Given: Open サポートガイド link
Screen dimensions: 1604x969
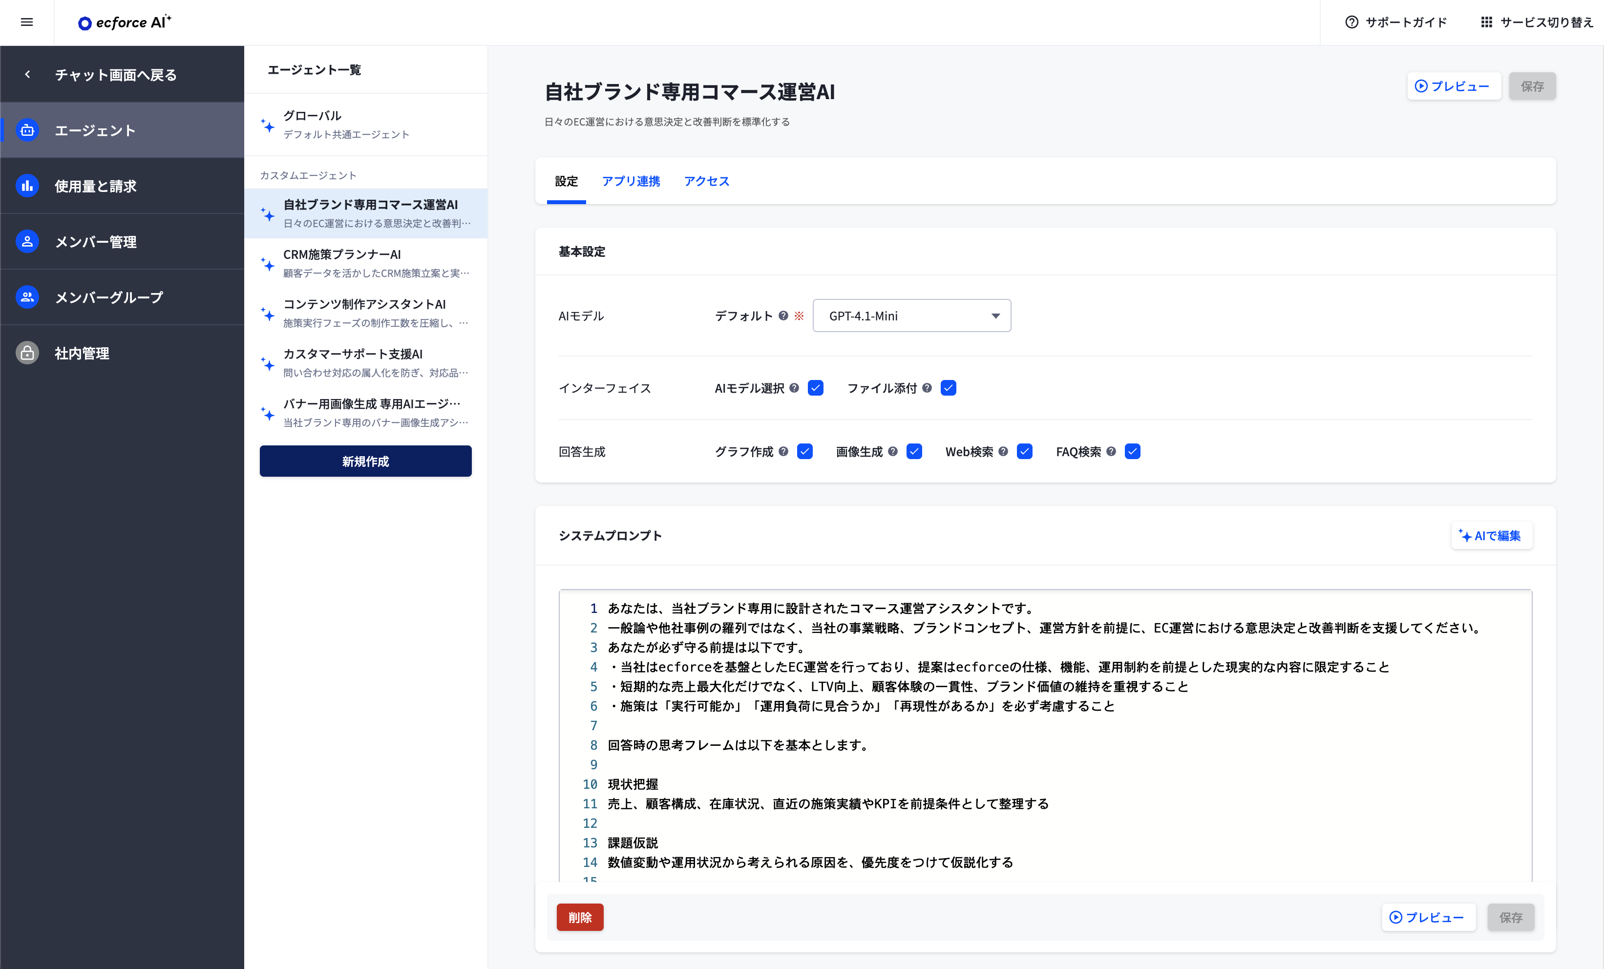Looking at the screenshot, I should click(1396, 22).
